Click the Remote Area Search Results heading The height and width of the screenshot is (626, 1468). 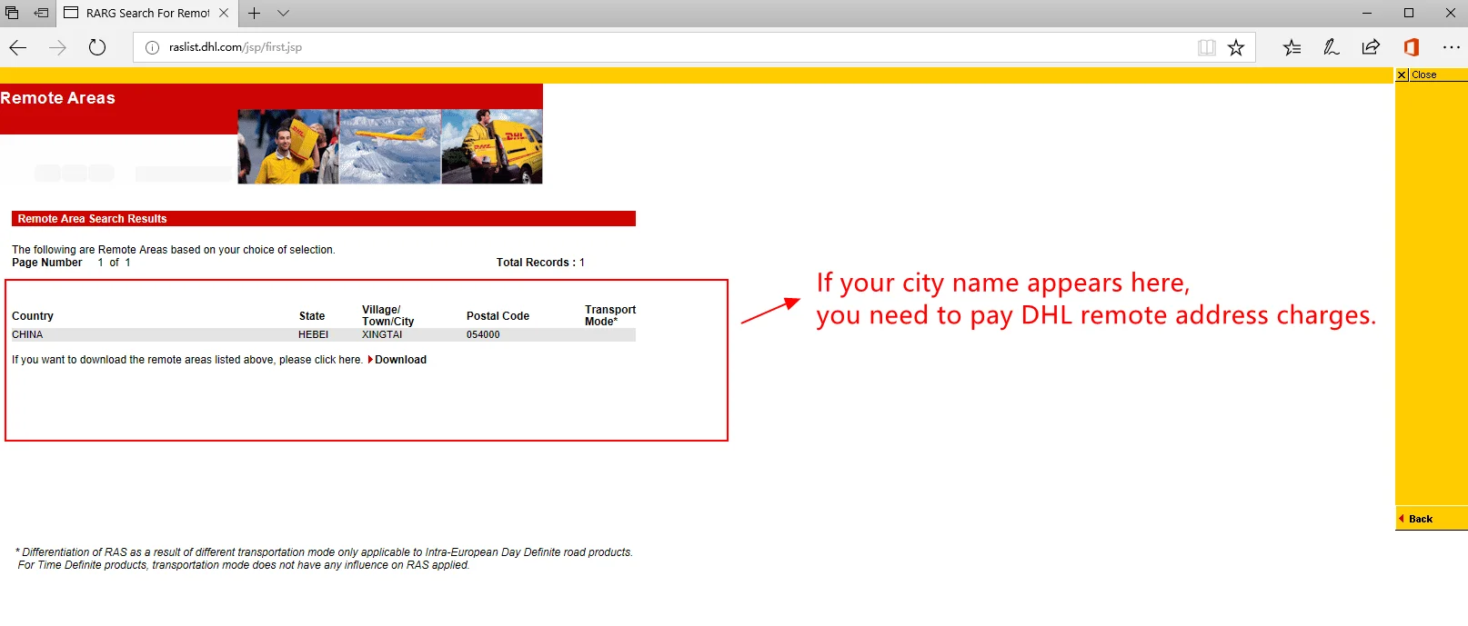92,219
